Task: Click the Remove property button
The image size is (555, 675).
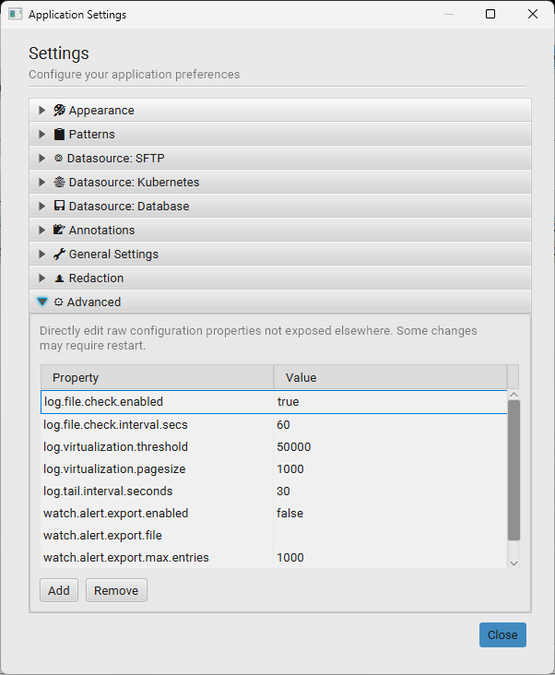Action: click(x=116, y=590)
